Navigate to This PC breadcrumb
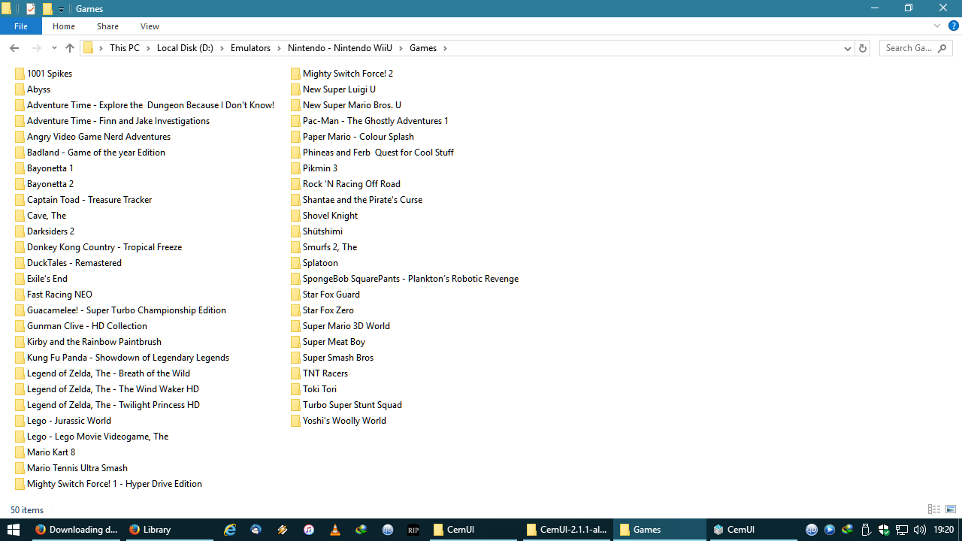Viewport: 962px width, 541px height. [x=124, y=48]
